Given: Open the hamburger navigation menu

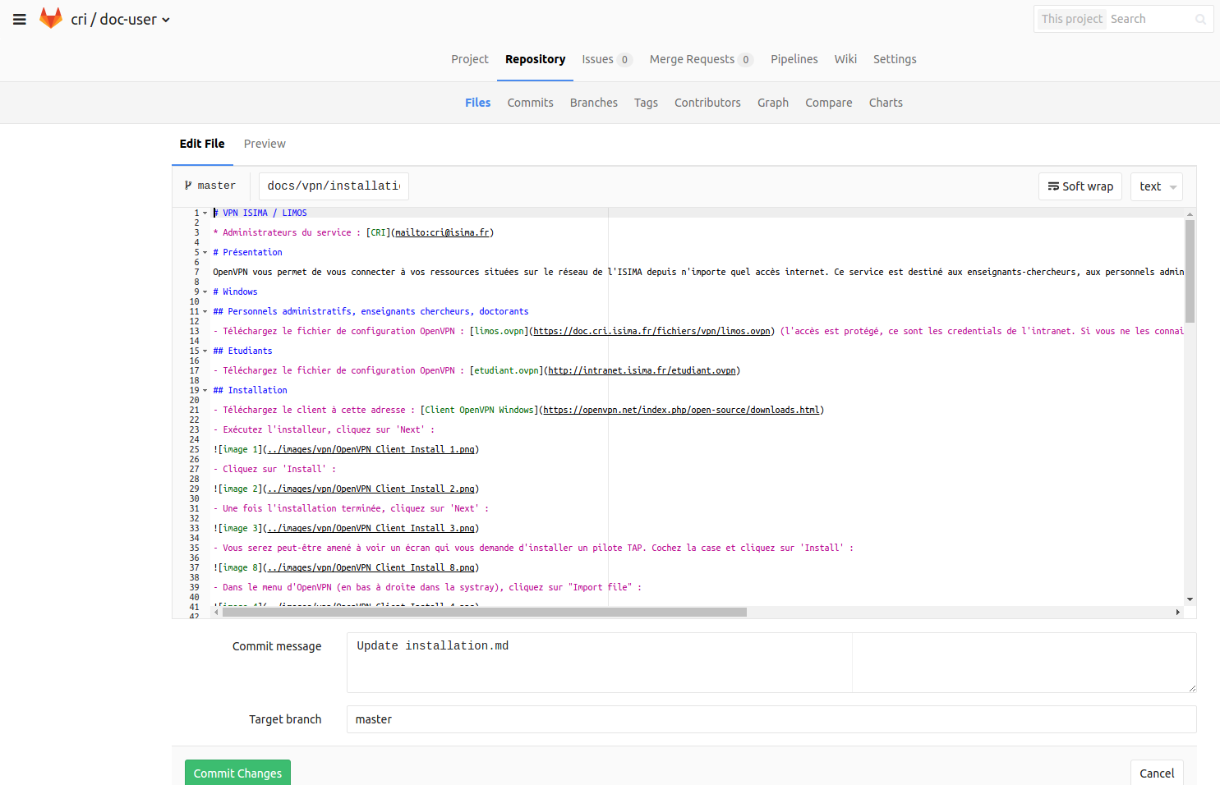Looking at the screenshot, I should (x=20, y=19).
